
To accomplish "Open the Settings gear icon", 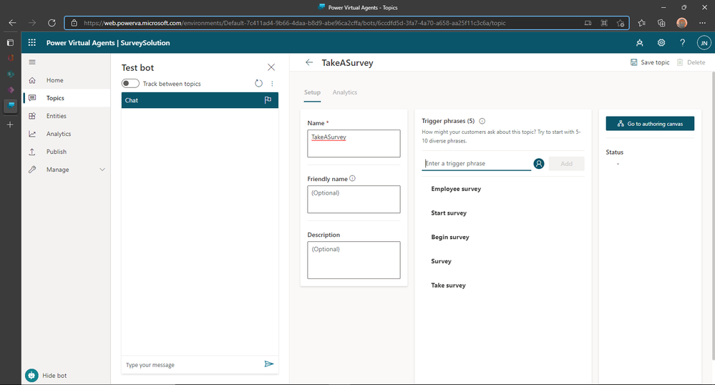I will pos(661,42).
